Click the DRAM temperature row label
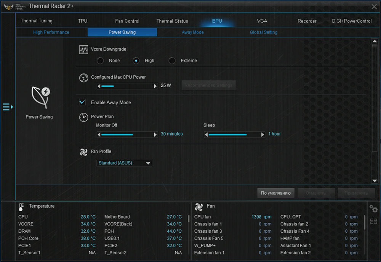This screenshot has height=262, width=381. pos(24,231)
